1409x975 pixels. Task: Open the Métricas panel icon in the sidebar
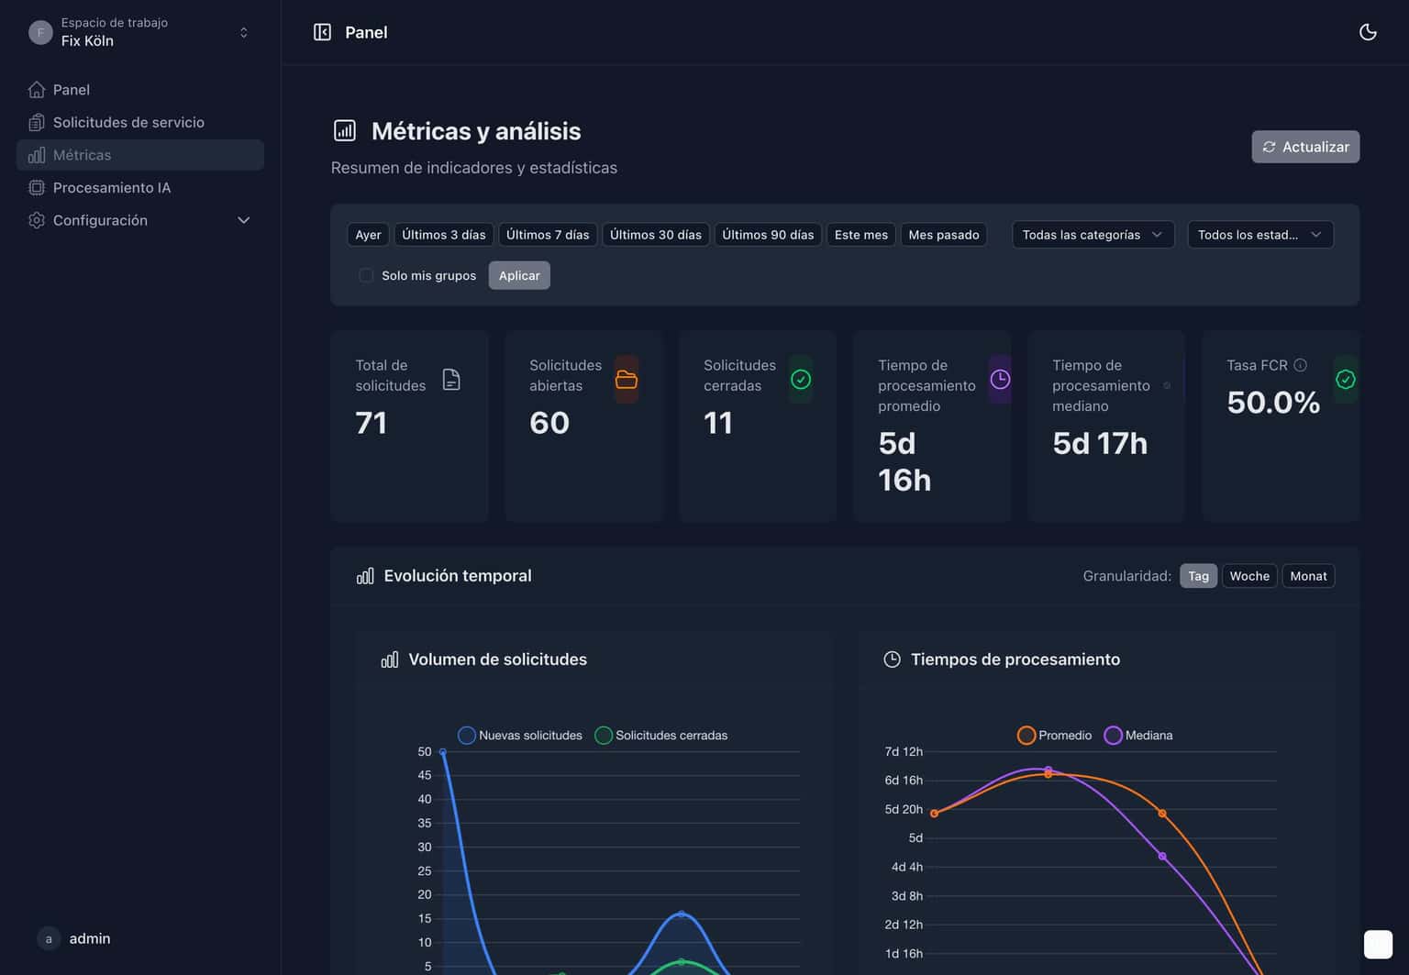point(36,155)
